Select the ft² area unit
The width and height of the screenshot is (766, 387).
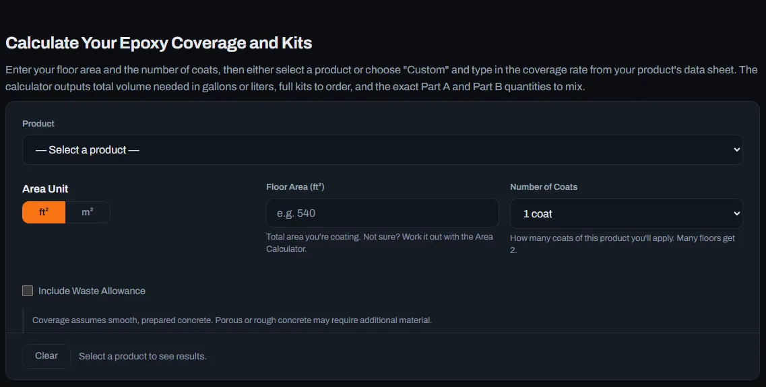(x=44, y=212)
